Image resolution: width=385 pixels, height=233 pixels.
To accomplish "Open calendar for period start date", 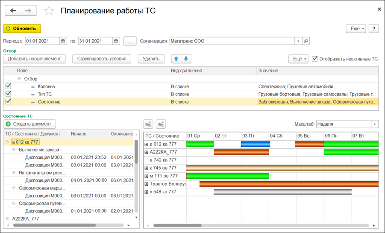I will pyautogui.click(x=63, y=41).
